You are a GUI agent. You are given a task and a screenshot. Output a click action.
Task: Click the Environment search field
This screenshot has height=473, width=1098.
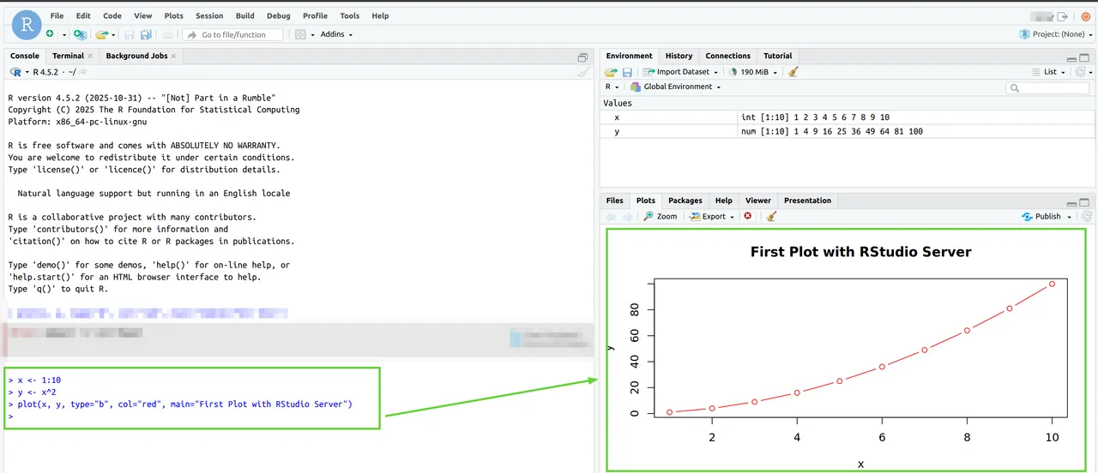coord(1049,87)
